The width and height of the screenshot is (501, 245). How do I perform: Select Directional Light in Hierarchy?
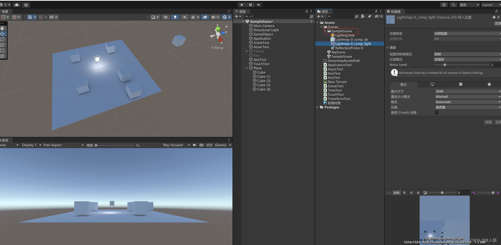pos(266,30)
